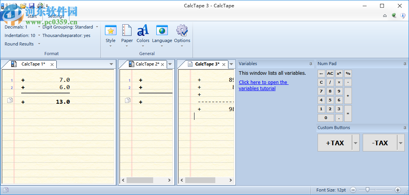Open the -TAX button dropdown arrow
This screenshot has width=409, height=195.
(401, 143)
